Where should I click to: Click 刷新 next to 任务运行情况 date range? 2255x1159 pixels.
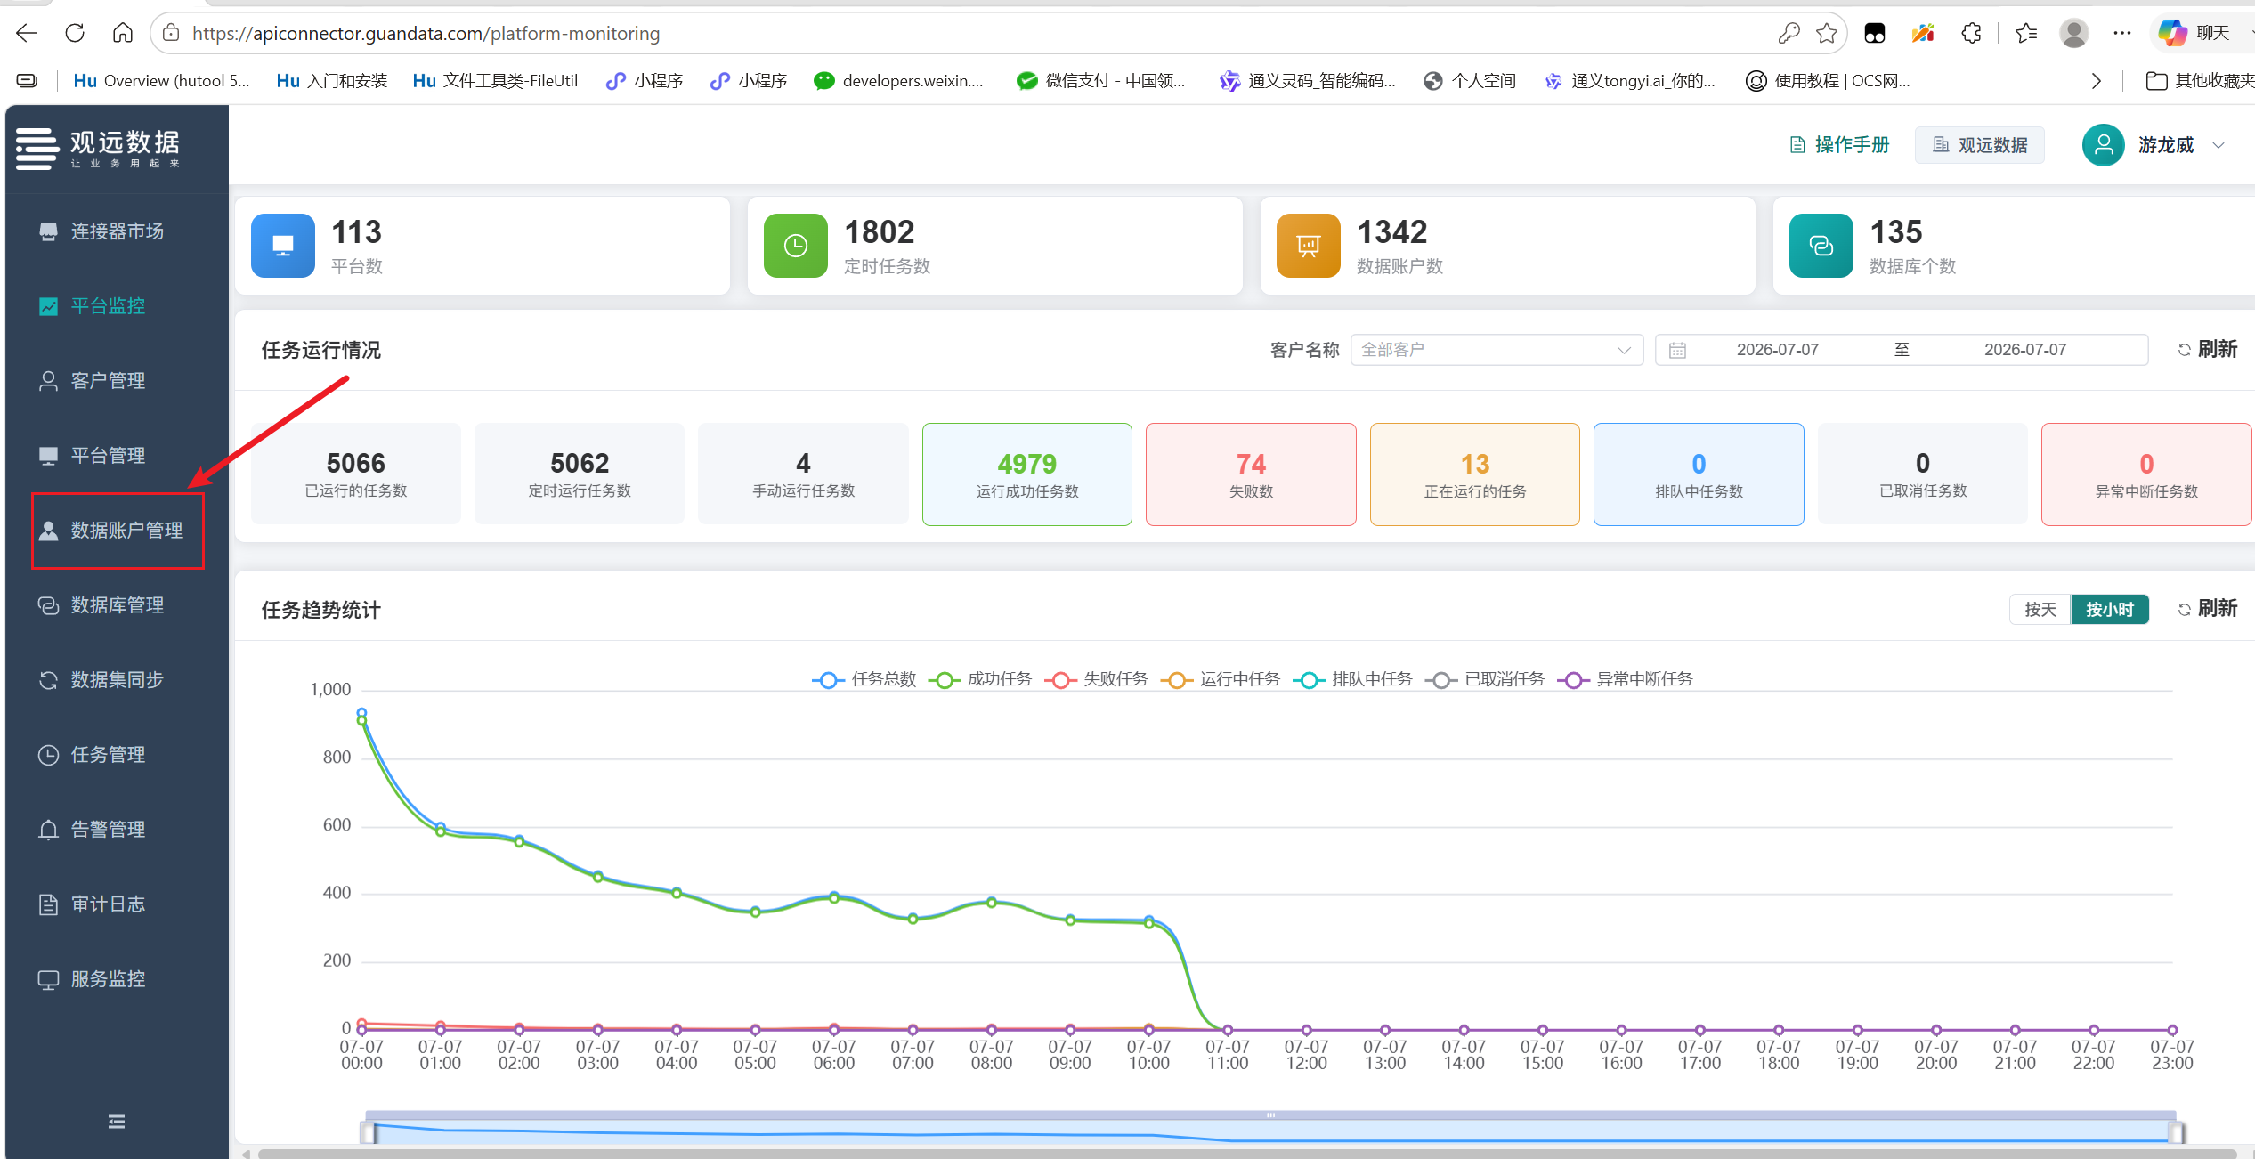pyautogui.click(x=2207, y=349)
